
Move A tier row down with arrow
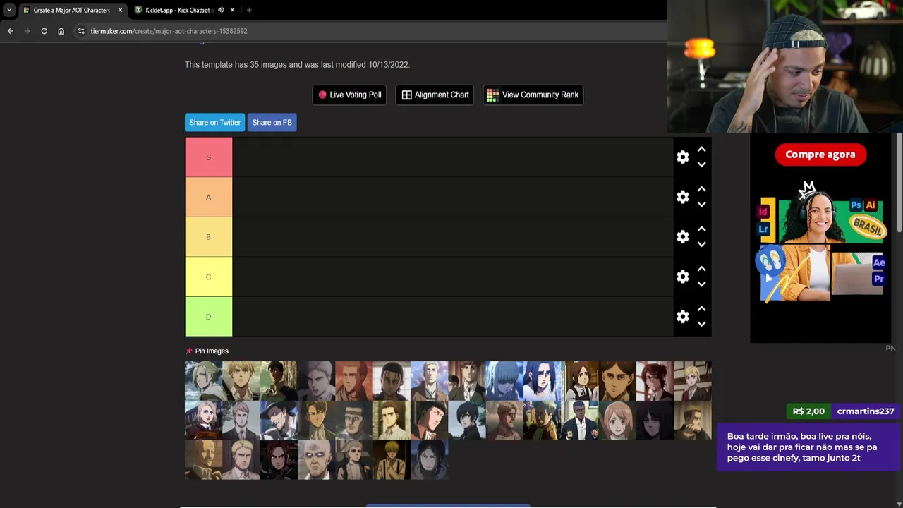coord(701,205)
